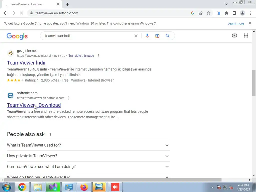Expand 'What is TeamViewer used for?'
Screen dimensions: 256x192
(x=88, y=145)
